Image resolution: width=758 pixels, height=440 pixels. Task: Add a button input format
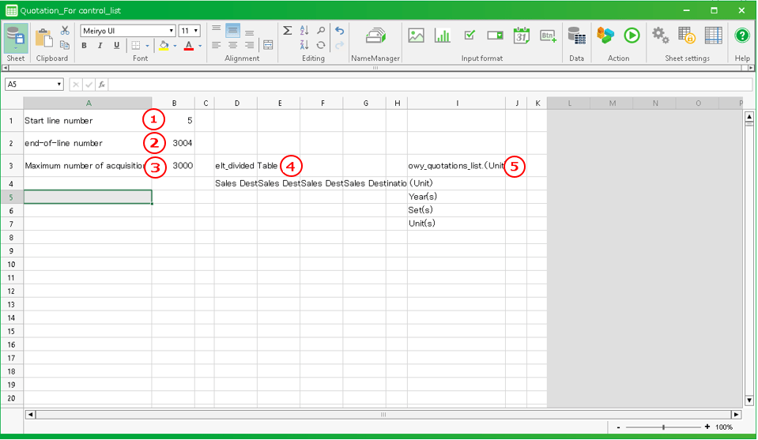coord(548,36)
